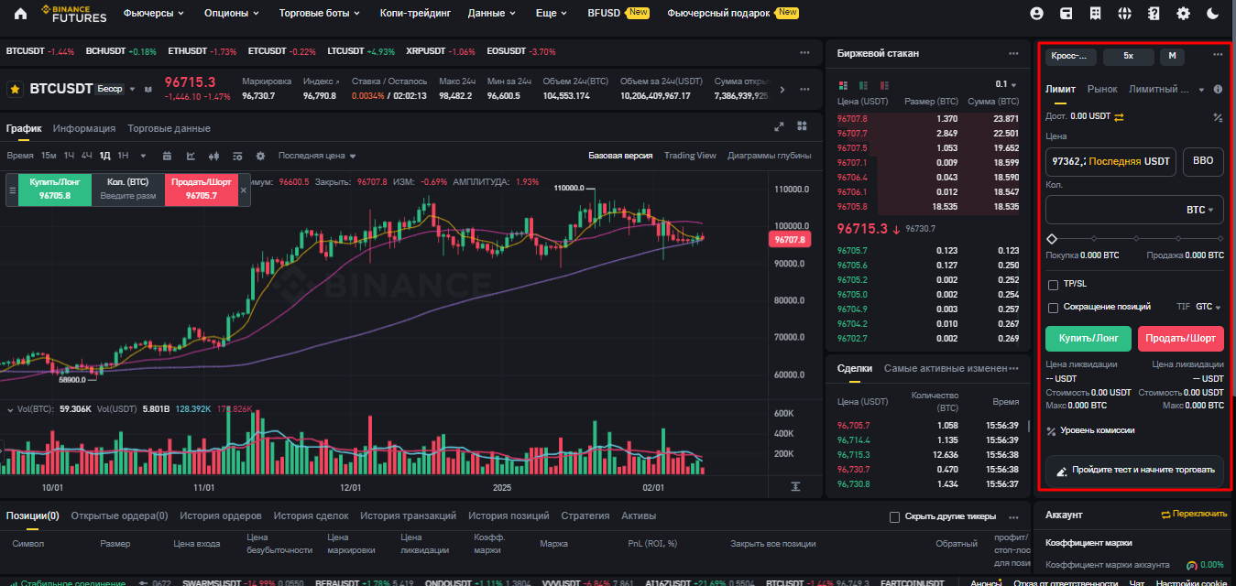Open order book three-dot menu
Screen dimensions: 1236x586
(x=1013, y=53)
